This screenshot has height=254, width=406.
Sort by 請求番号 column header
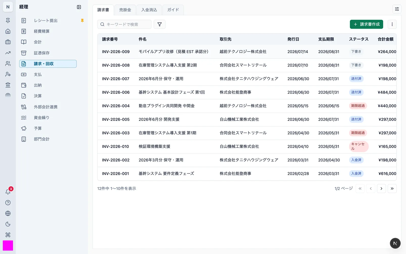pyautogui.click(x=110, y=39)
